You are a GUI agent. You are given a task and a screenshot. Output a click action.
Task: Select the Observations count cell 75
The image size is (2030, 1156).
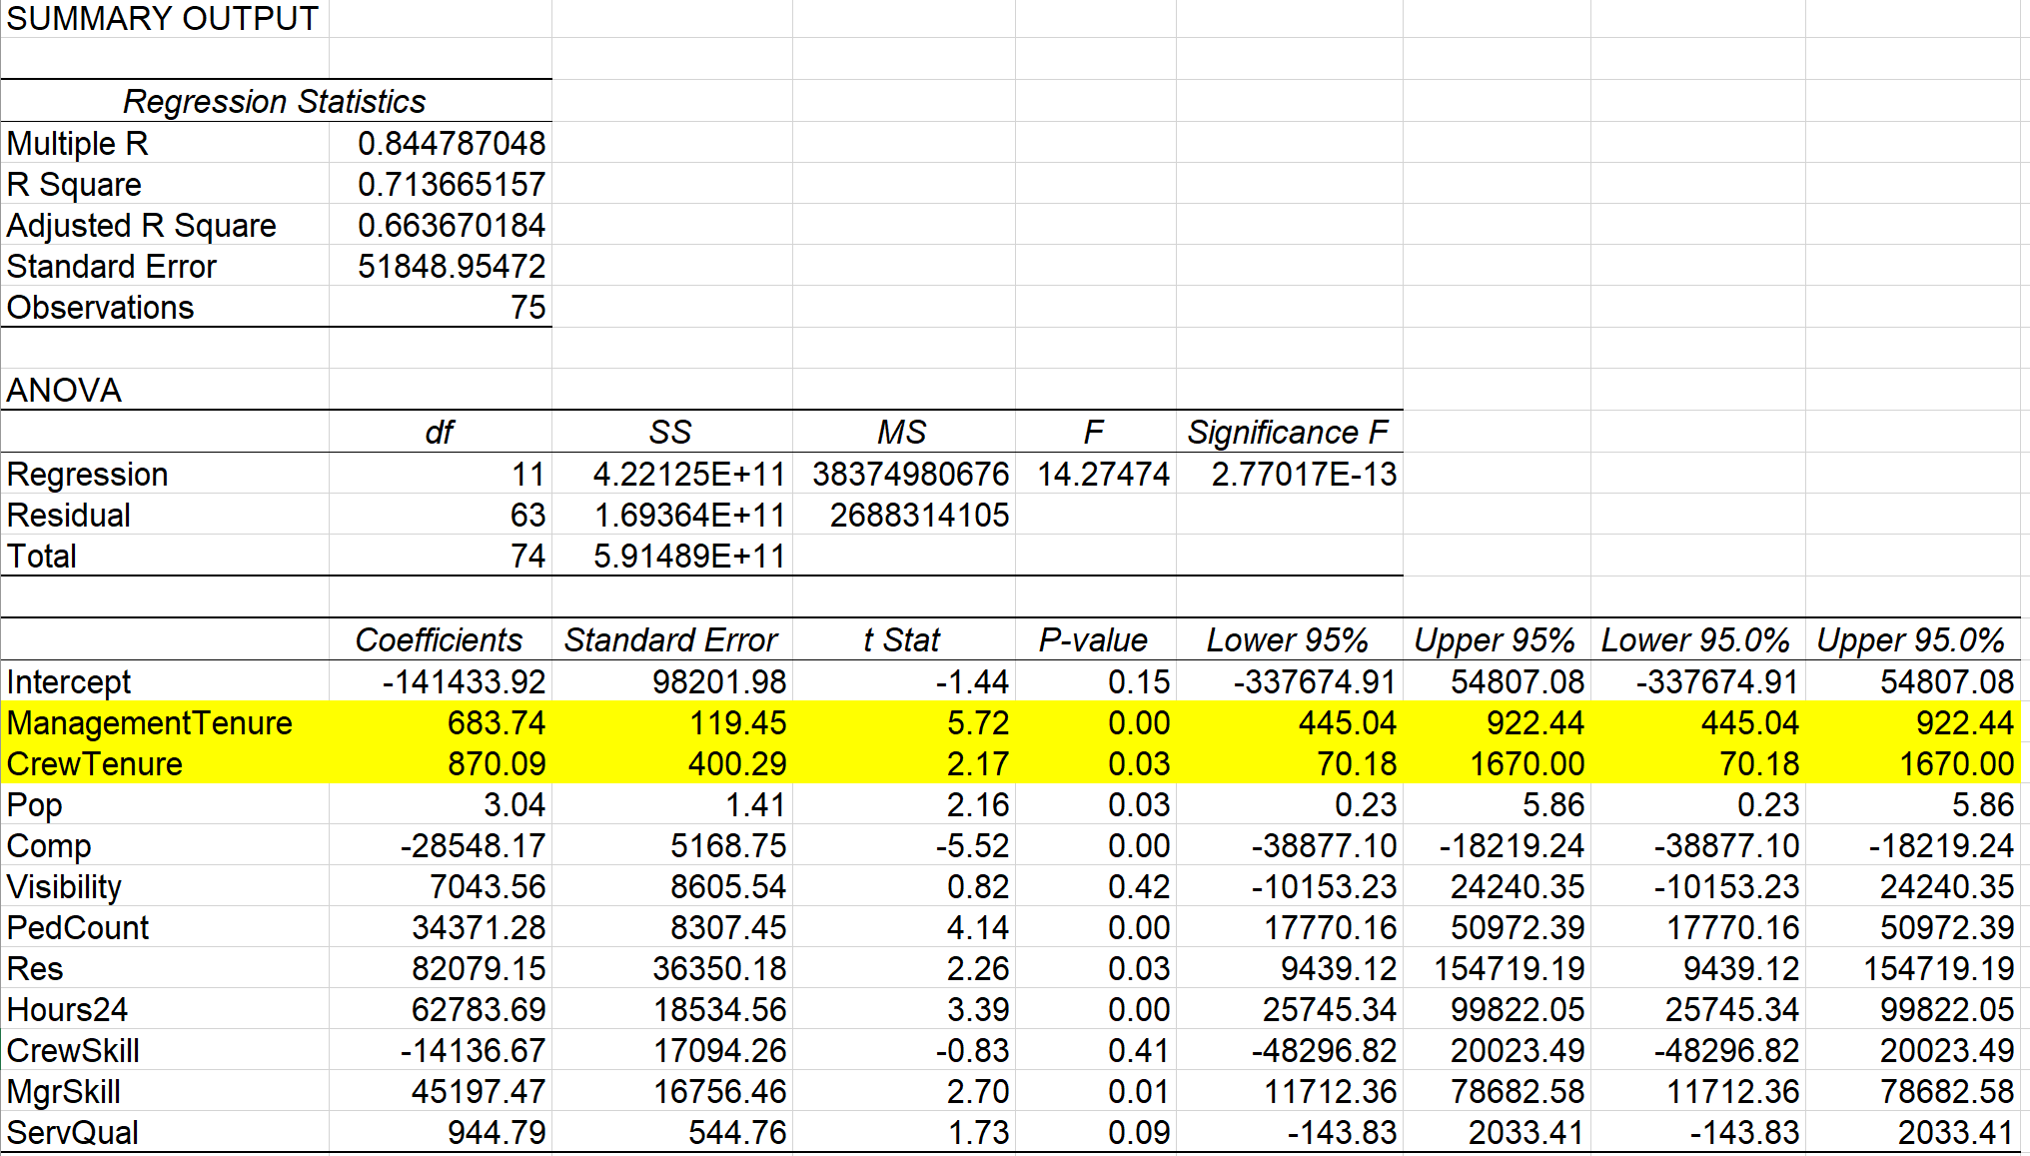click(527, 307)
